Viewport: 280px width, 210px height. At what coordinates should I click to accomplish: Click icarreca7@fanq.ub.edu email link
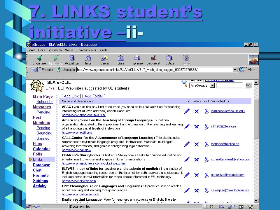[228, 111]
